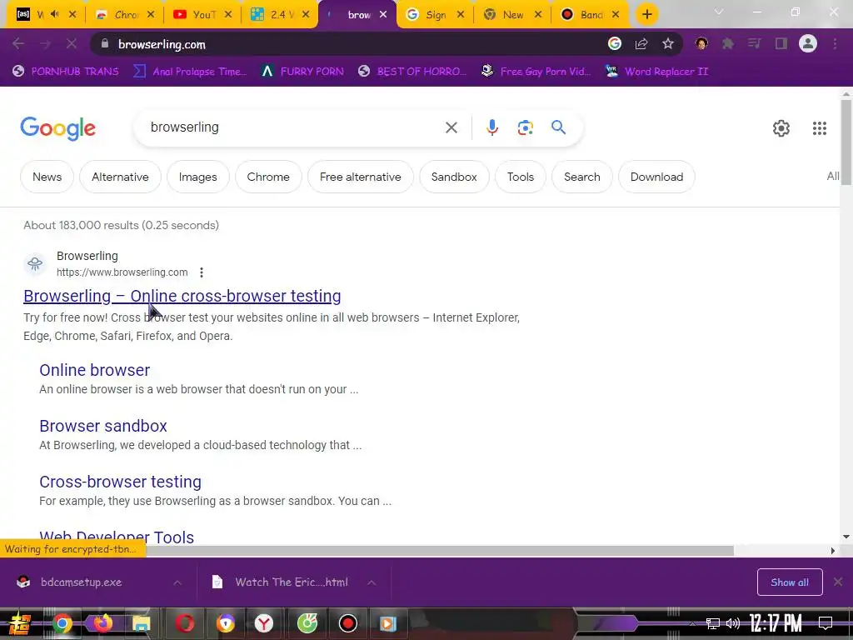Open the BEST OF HORRO... bookmark
The width and height of the screenshot is (853, 640).
412,72
